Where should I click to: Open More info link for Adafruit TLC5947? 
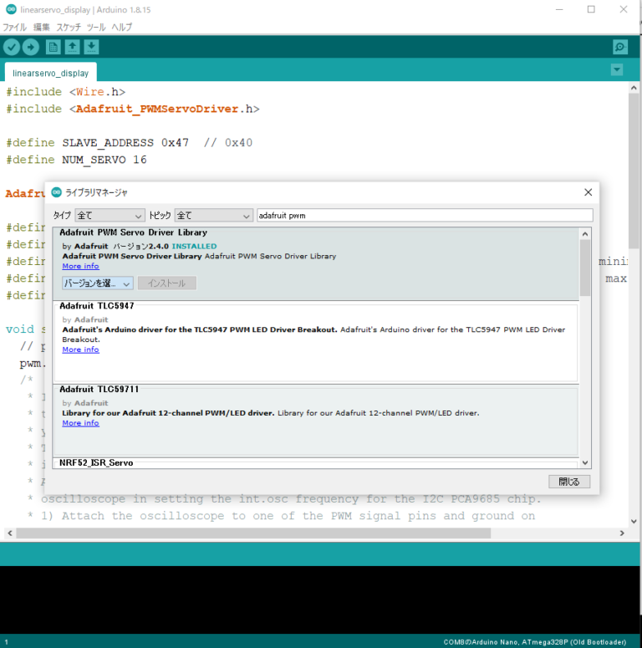[80, 350]
